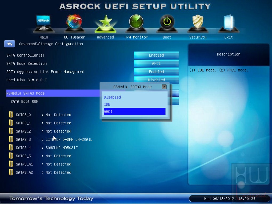
Task: Open the SAMSUNG HD502IJ drive entry
Action: click(x=62, y=148)
